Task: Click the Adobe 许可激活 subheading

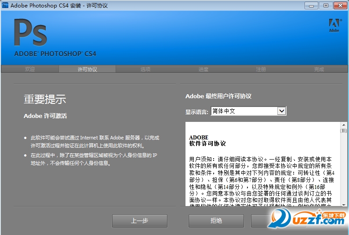Action: [x=45, y=116]
